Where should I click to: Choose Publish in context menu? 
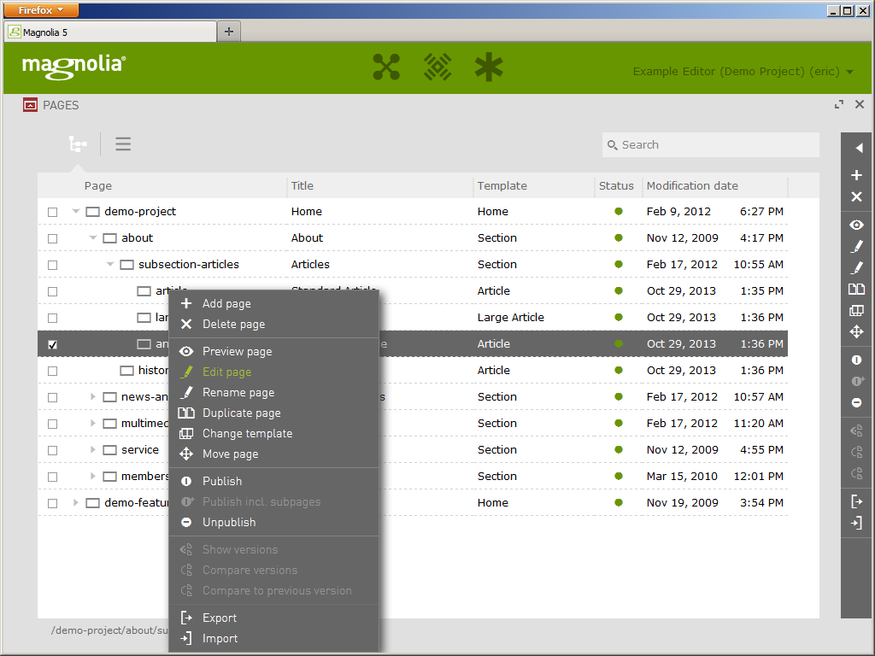point(273,481)
